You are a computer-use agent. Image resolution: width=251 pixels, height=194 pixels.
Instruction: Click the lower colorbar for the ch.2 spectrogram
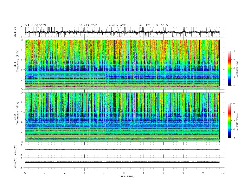pyautogui.click(x=229, y=121)
